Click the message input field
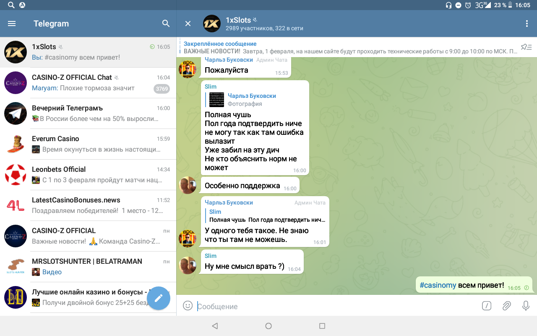537x336 pixels. pos(336,306)
